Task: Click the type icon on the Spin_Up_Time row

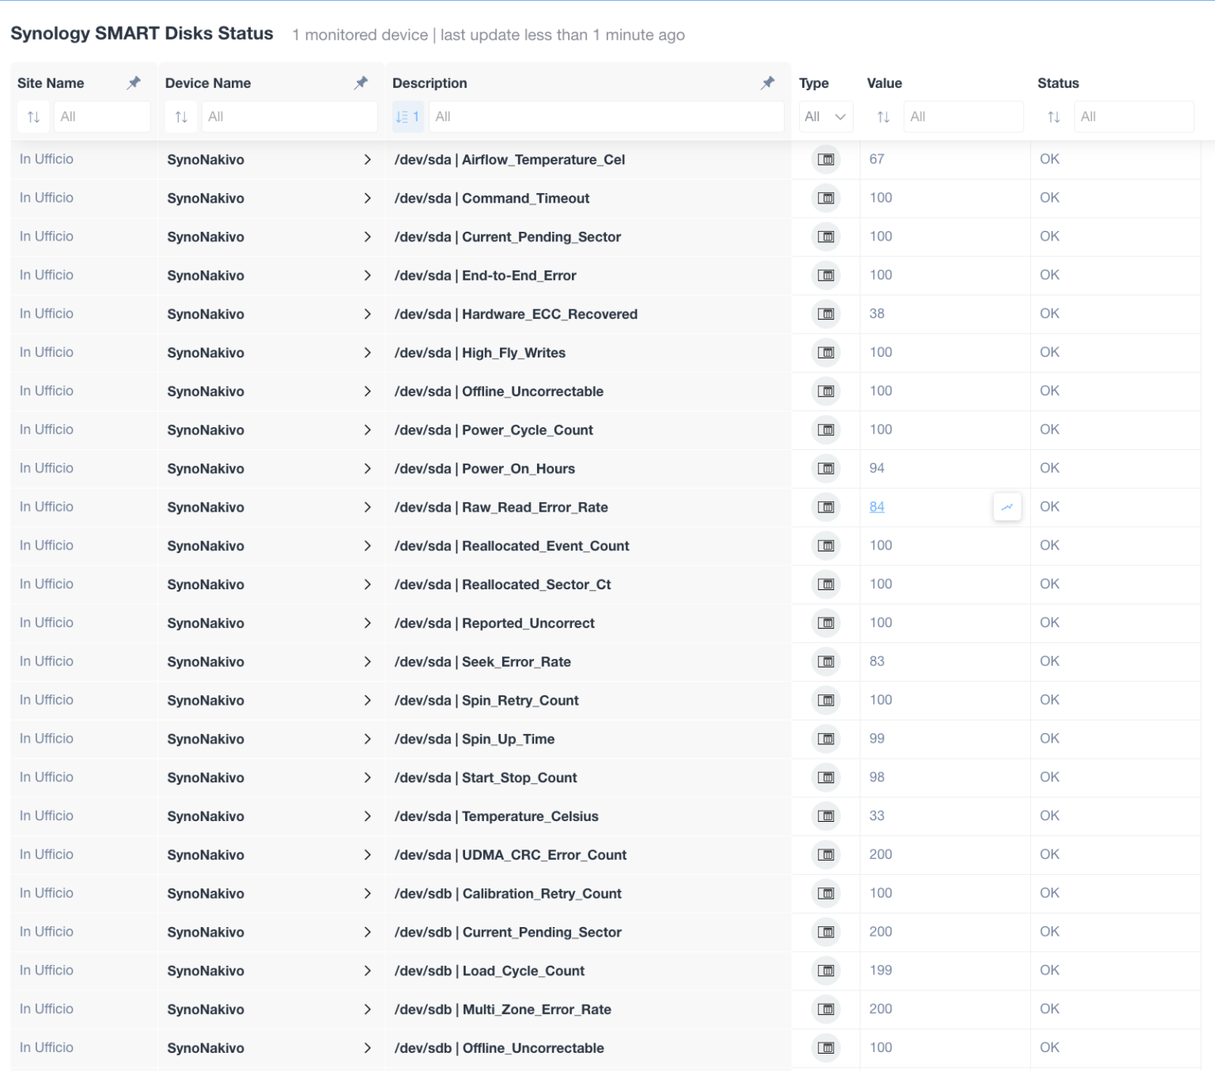Action: (x=826, y=738)
